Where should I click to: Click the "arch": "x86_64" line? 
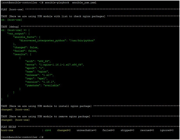[x=38, y=61]
